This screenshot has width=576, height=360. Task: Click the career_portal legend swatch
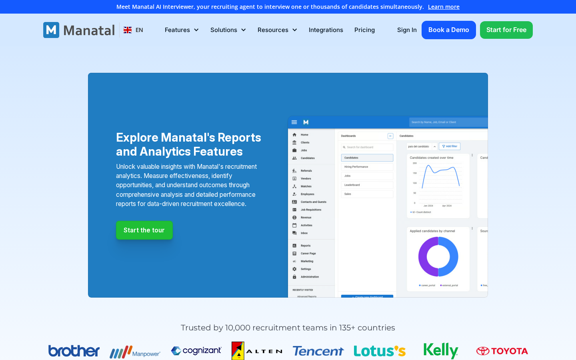(x=420, y=286)
